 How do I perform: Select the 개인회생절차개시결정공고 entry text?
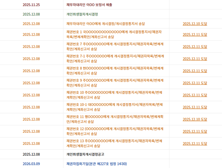(x=85, y=154)
